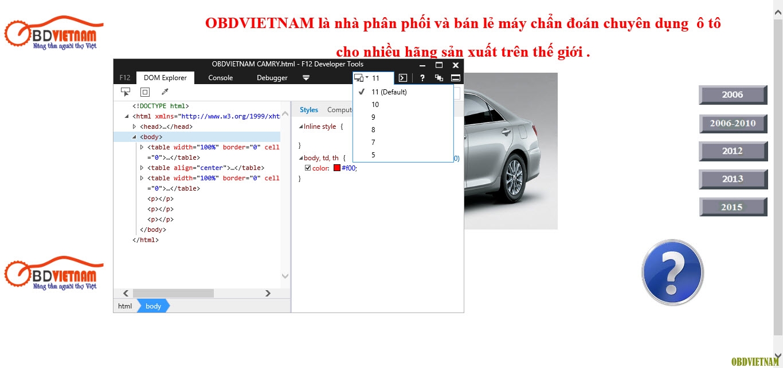The image size is (783, 368).
Task: Choose document mode 7
Action: pyautogui.click(x=403, y=142)
